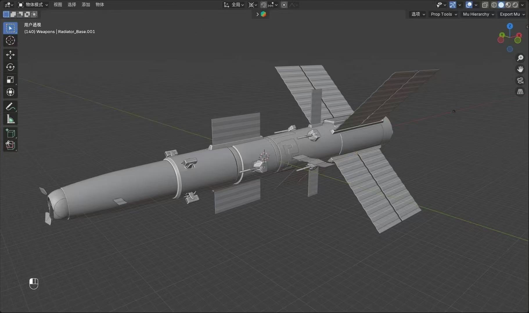The height and width of the screenshot is (313, 529).
Task: Open the 物体模式 mode dropdown
Action: point(33,5)
